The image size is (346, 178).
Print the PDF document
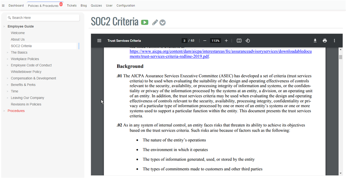coord(325,41)
